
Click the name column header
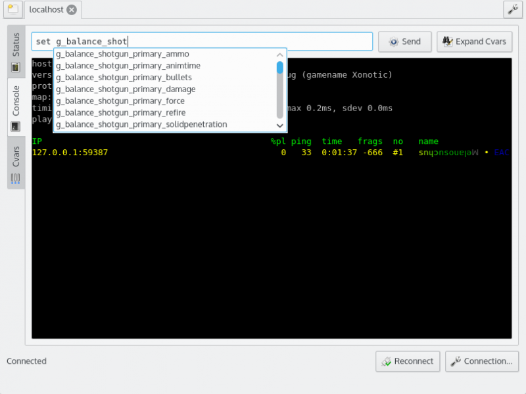[x=429, y=141]
